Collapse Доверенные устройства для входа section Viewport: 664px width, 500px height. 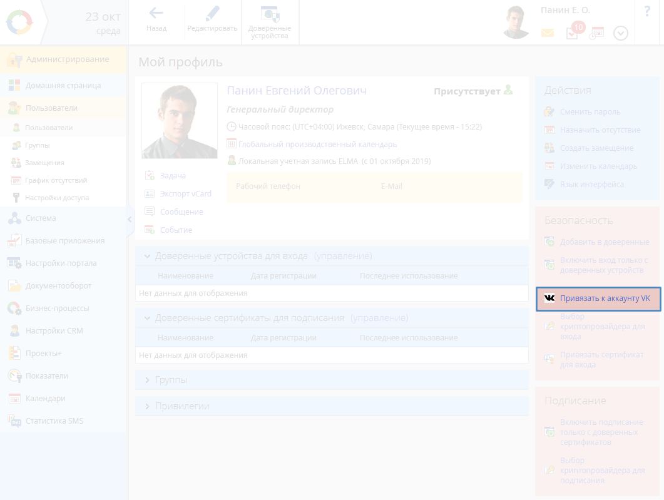point(147,256)
